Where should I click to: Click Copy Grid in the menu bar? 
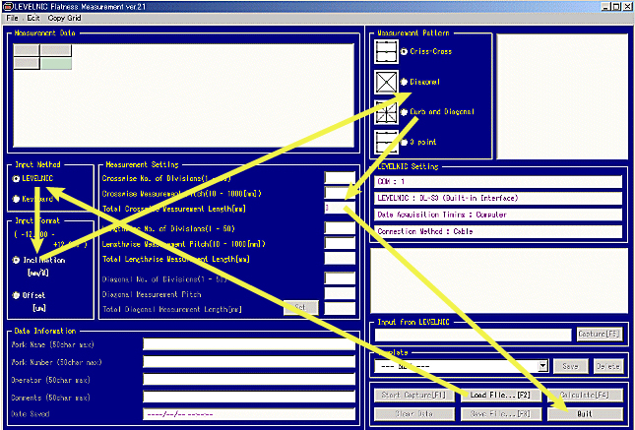click(66, 19)
